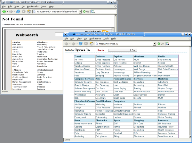This screenshot has height=143, width=192.
Task: Click scrollbar down arrow in lycos.la window
Action: [190, 137]
